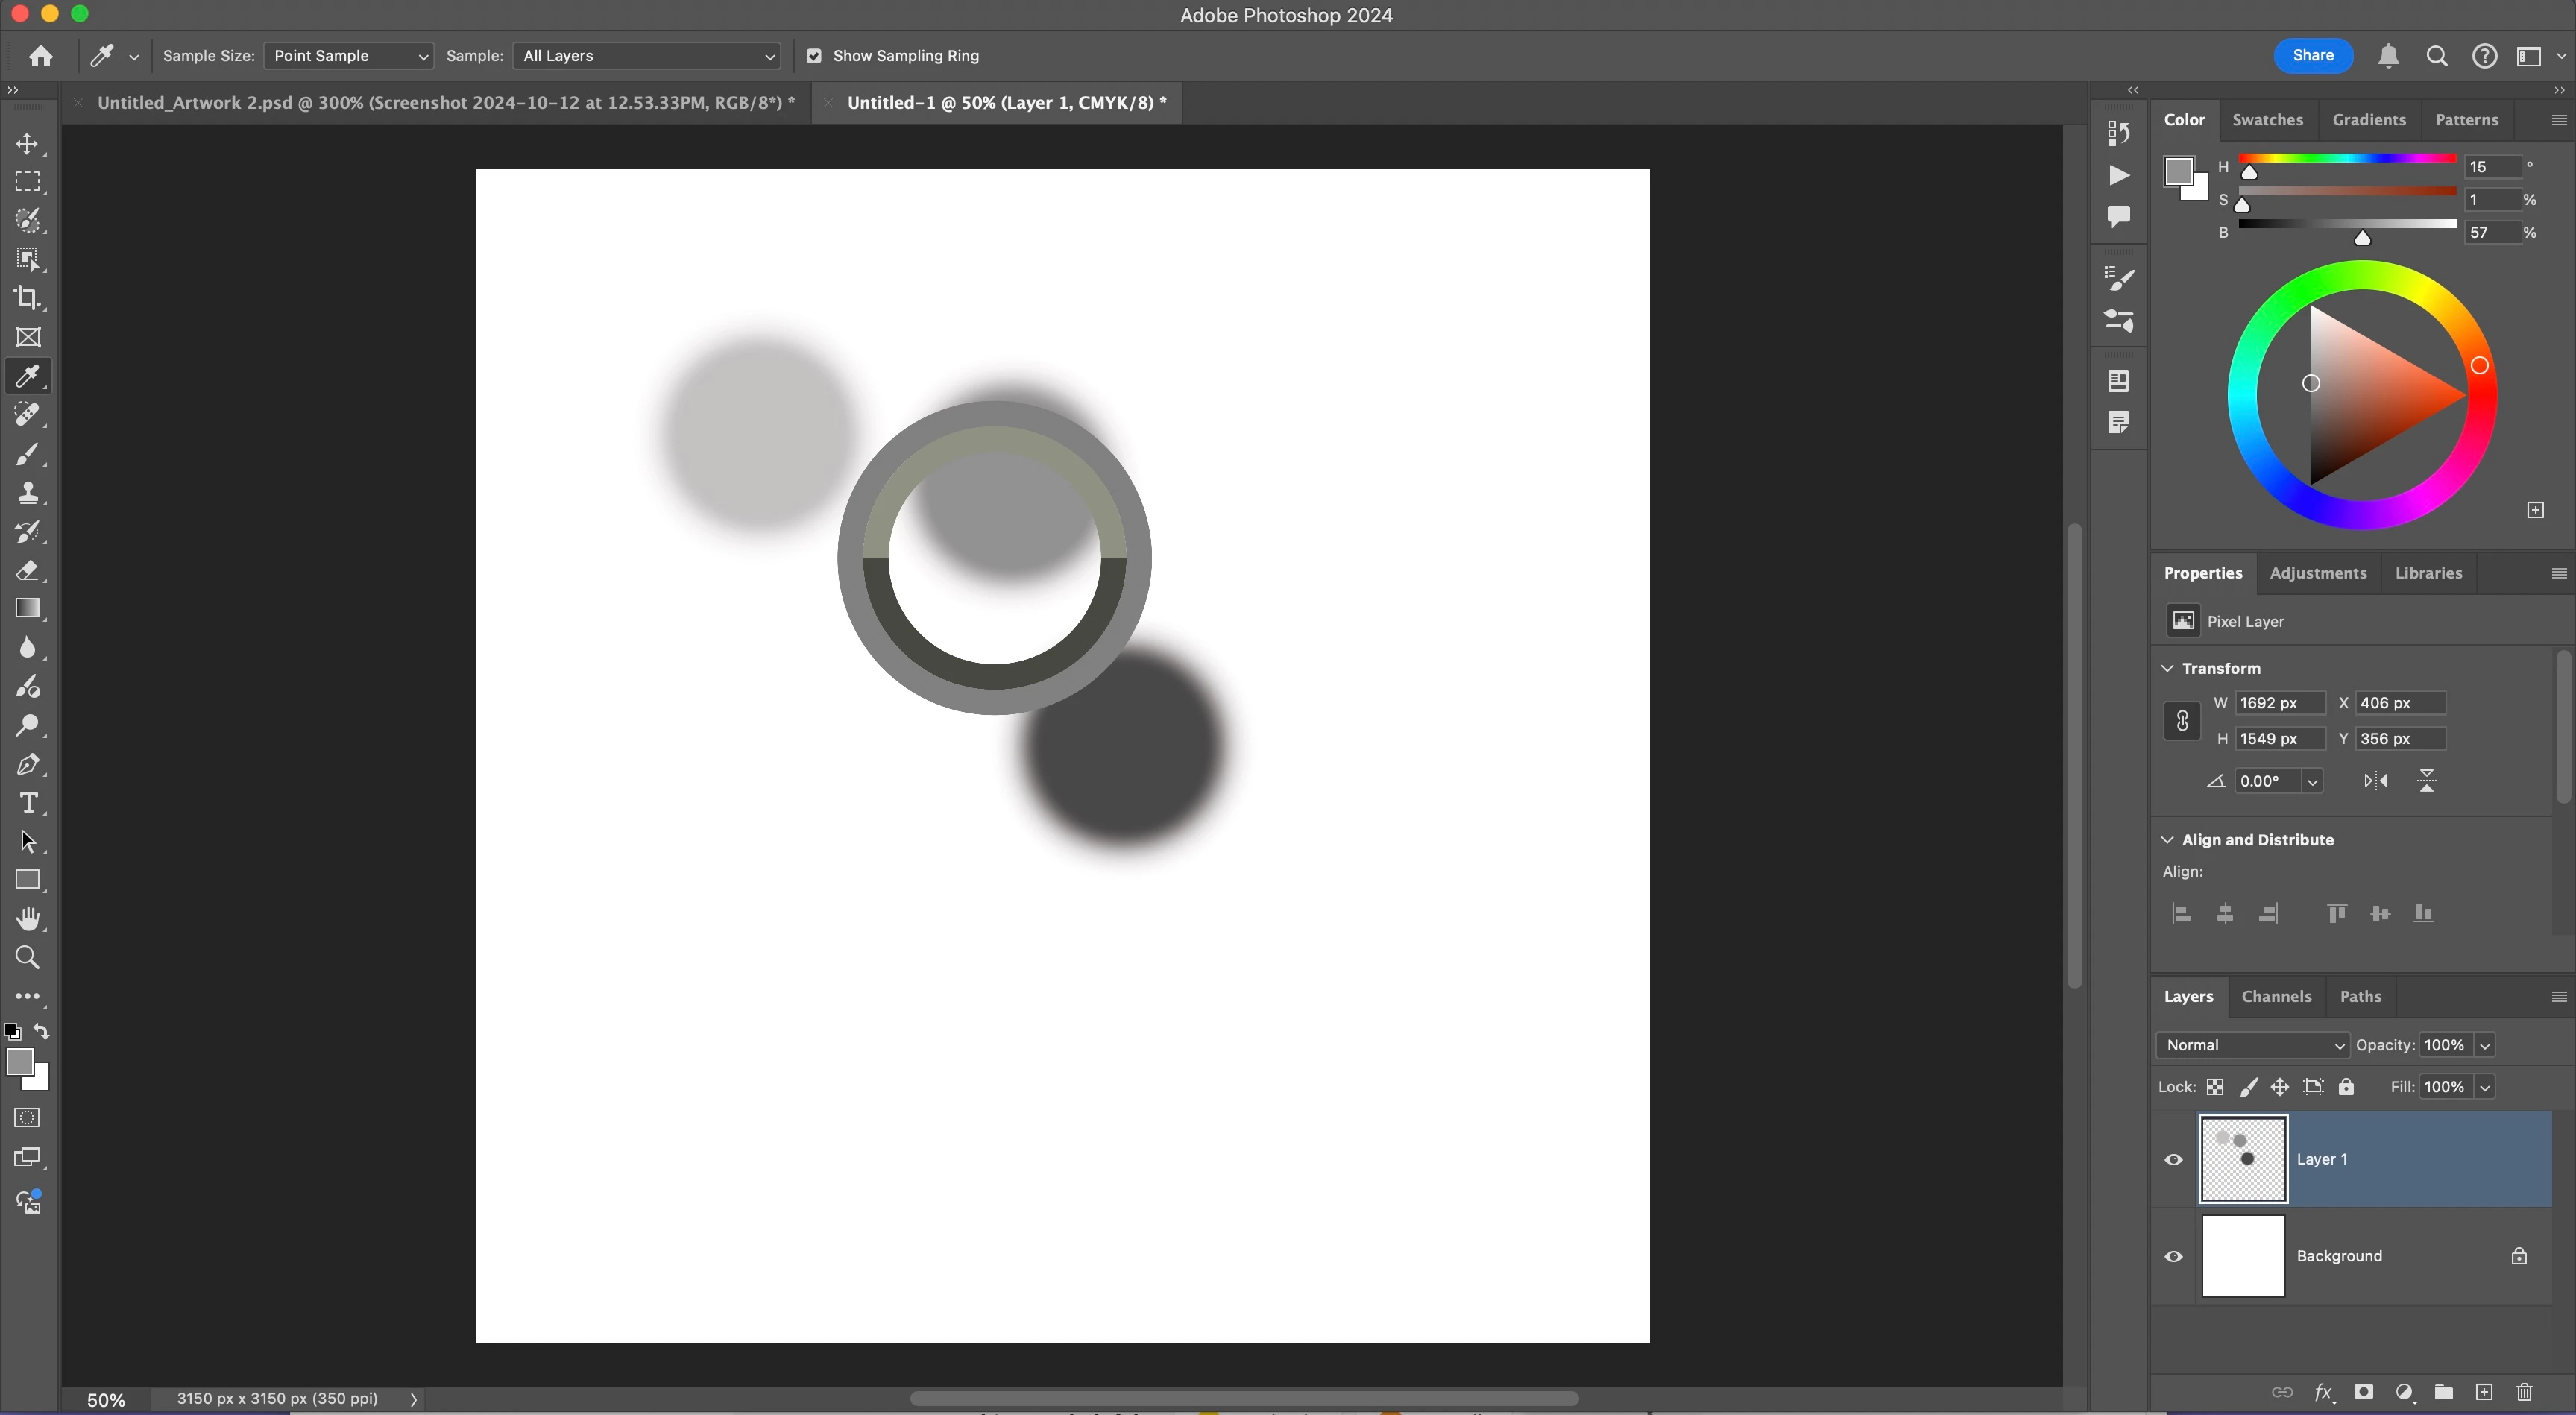The image size is (2576, 1415).
Task: Open the blend mode Normal dropdown
Action: 2252,1045
